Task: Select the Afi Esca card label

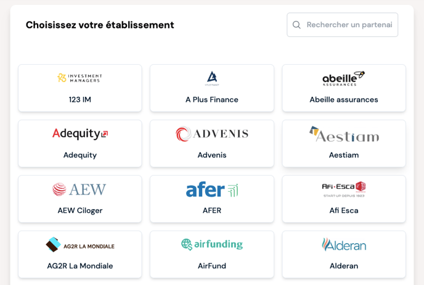Action: coord(344,210)
